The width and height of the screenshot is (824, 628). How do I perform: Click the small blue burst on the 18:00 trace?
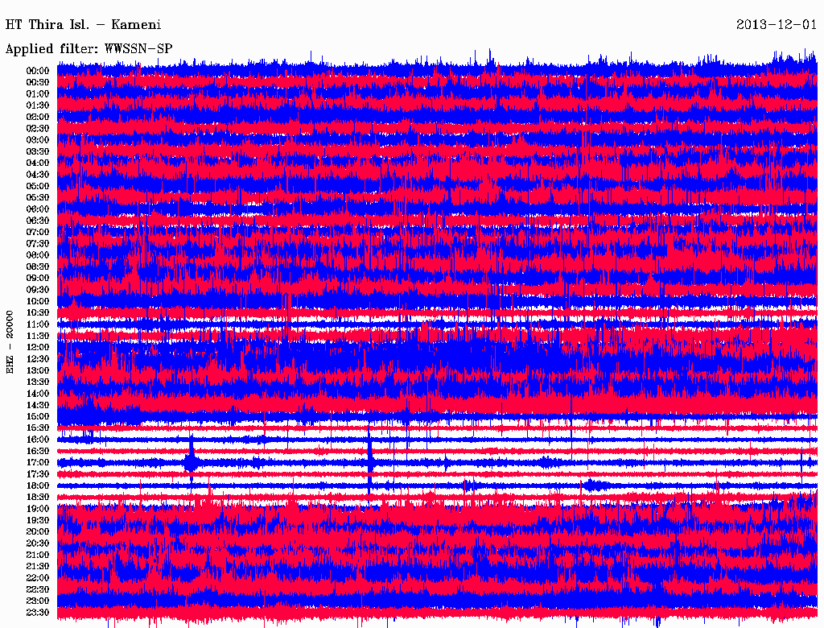click(591, 485)
